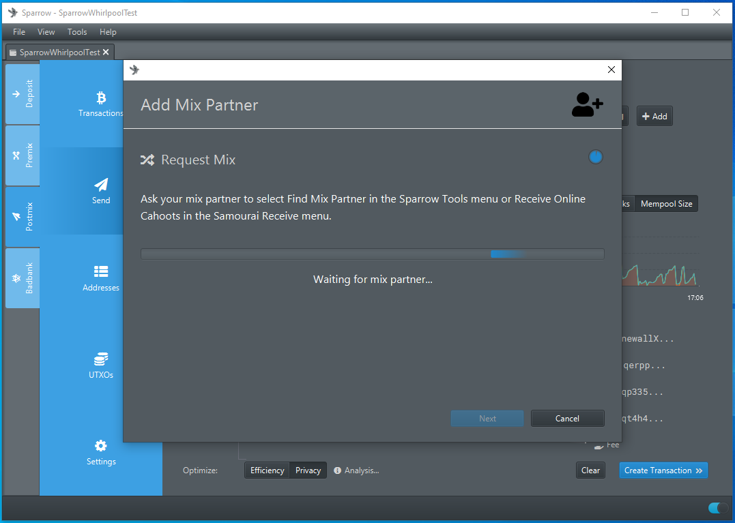Click the newallX... address label
This screenshot has width=735, height=523.
click(x=648, y=338)
